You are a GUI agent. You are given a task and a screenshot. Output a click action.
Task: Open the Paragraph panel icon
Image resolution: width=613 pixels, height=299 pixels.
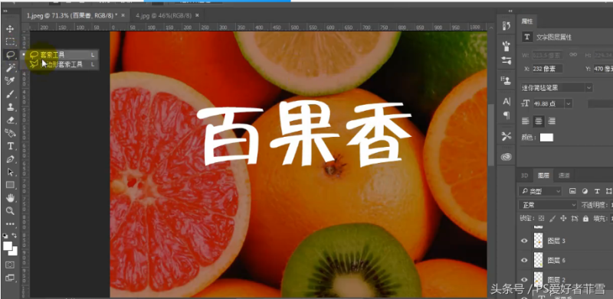[506, 115]
